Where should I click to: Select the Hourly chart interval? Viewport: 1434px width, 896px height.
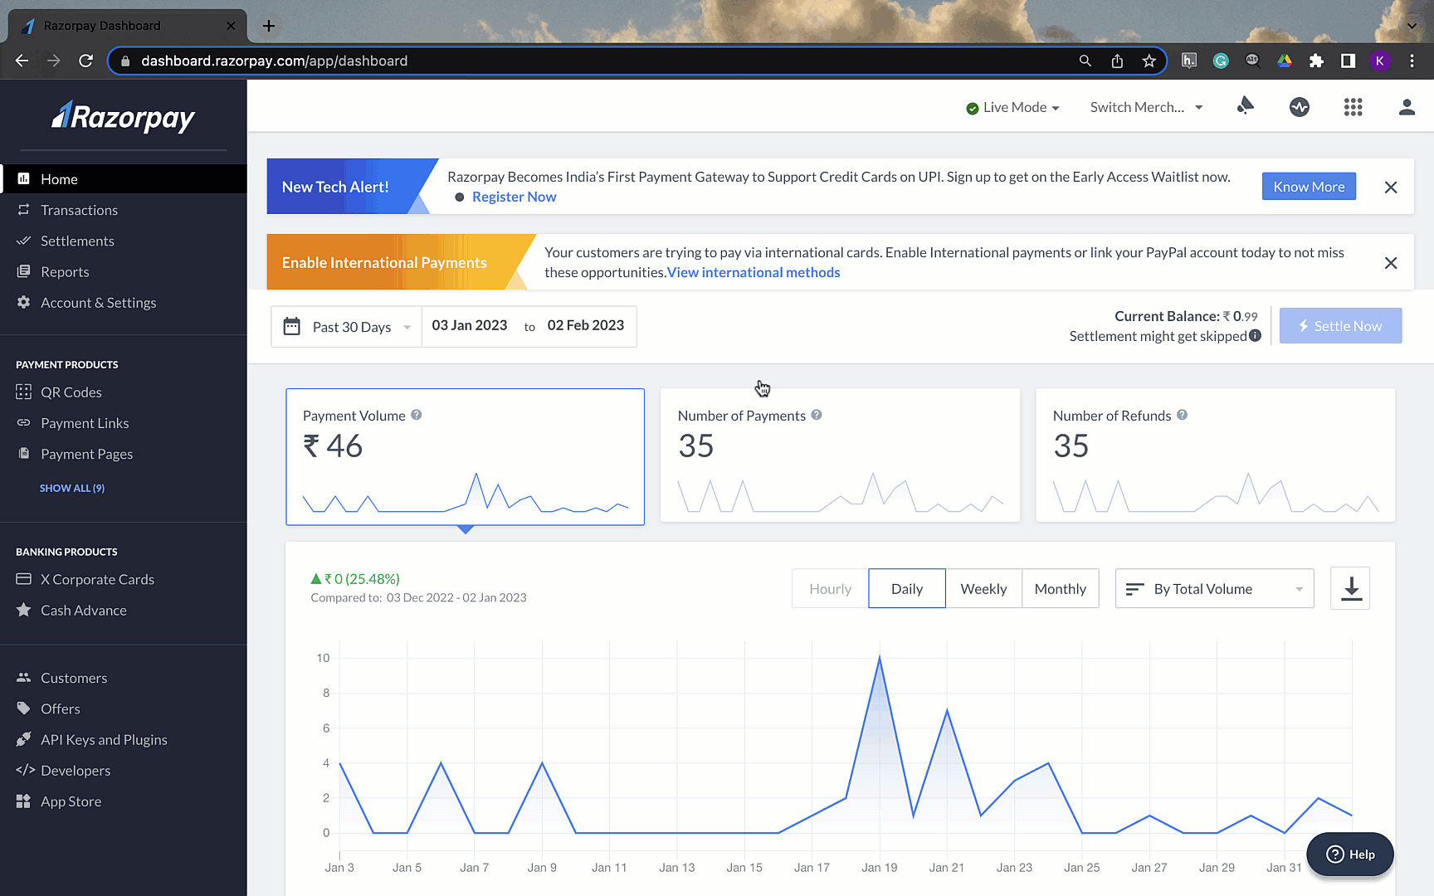coord(830,588)
